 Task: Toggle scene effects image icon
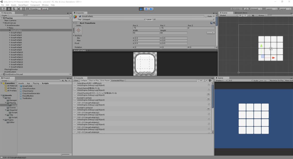coord(253,15)
